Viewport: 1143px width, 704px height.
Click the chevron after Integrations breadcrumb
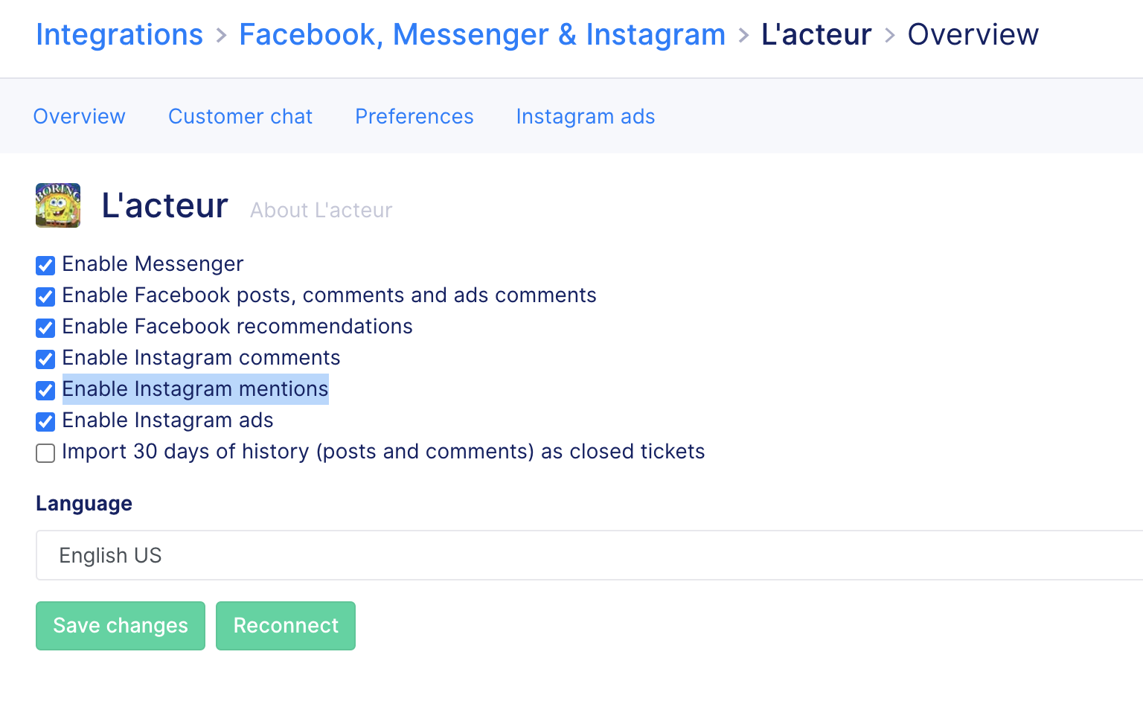click(221, 35)
